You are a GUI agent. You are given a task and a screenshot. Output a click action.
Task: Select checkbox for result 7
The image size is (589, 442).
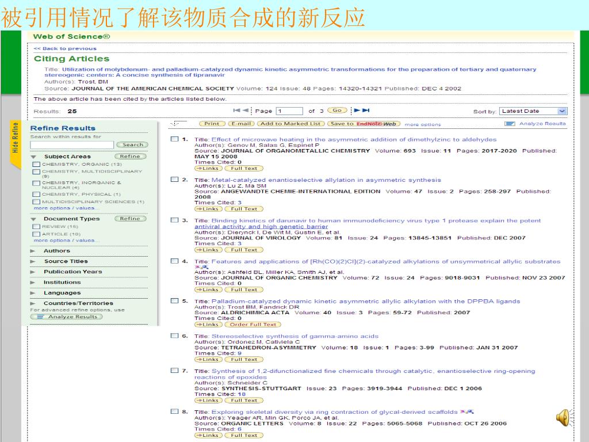[175, 371]
